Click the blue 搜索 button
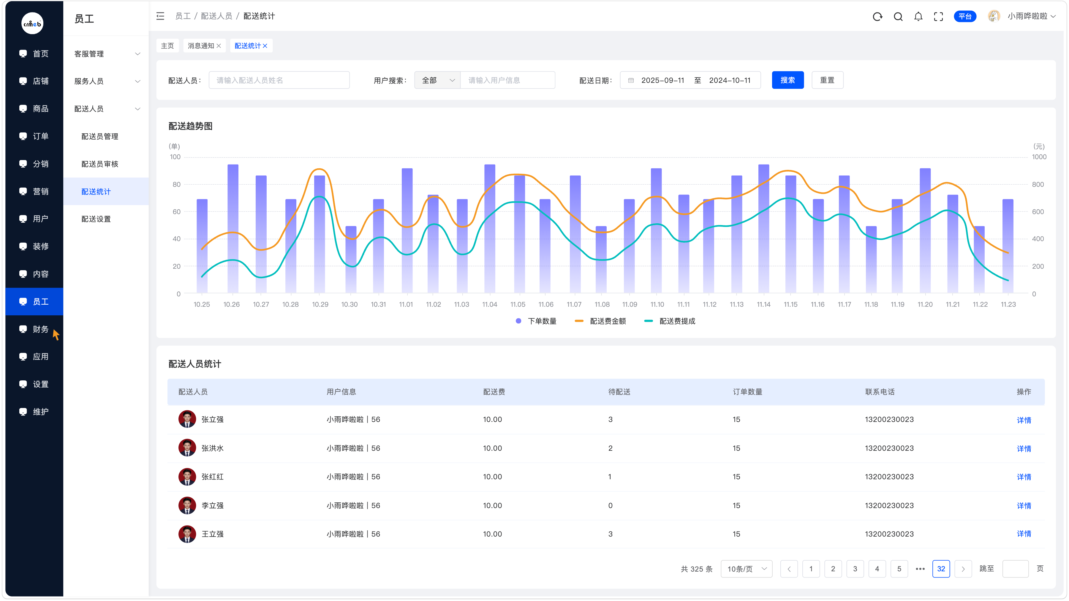Screen dimensions: 1069x601 787,80
